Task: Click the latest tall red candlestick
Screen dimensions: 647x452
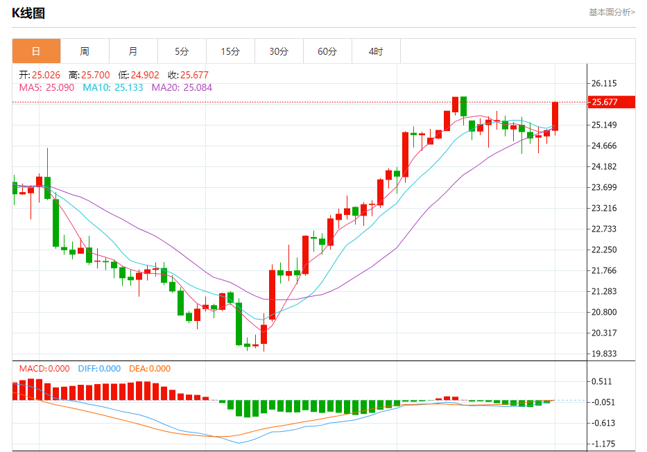Action: [555, 116]
